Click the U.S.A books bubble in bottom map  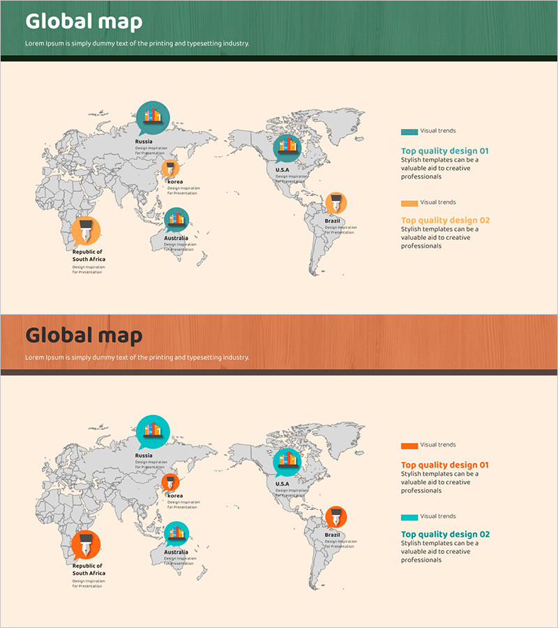pyautogui.click(x=287, y=461)
